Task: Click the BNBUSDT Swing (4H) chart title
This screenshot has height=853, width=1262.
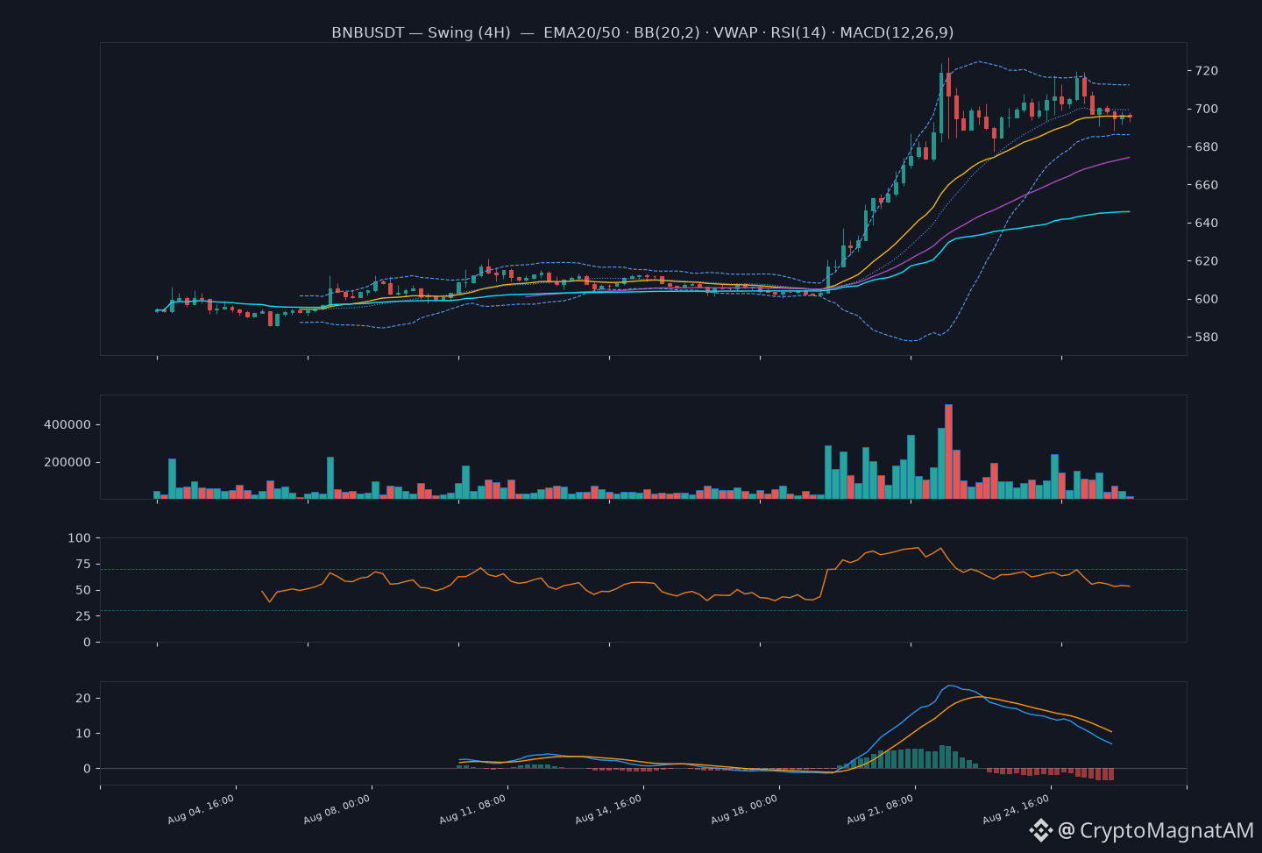Action: [x=642, y=32]
